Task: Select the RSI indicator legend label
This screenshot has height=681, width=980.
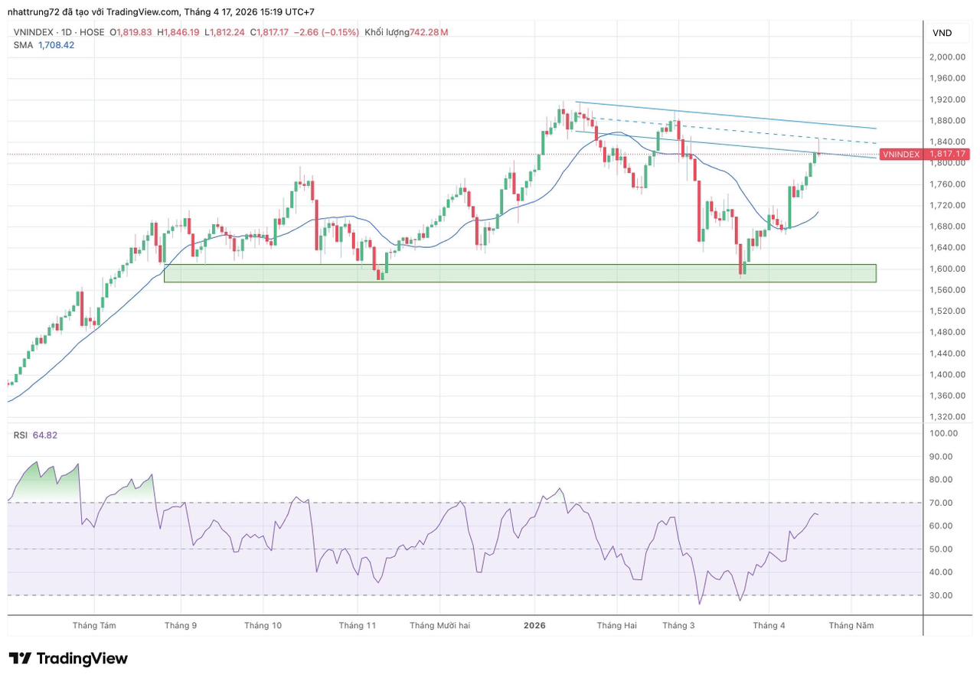Action: pyautogui.click(x=21, y=435)
